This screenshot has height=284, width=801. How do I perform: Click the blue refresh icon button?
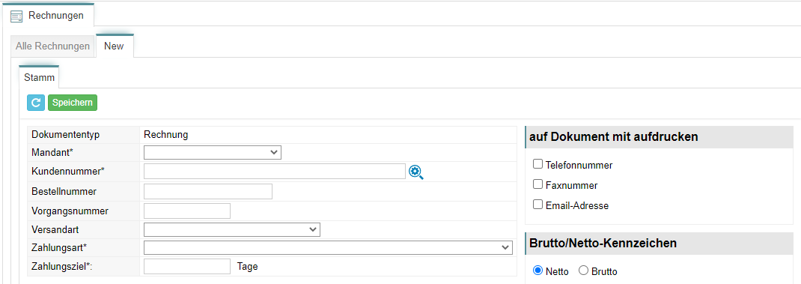tap(36, 103)
